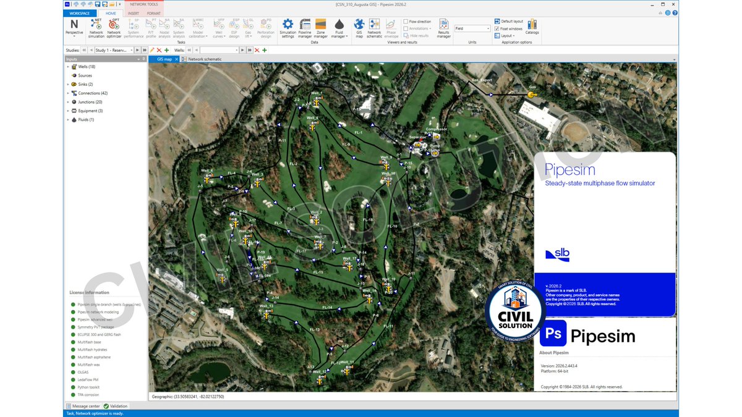Click the Python toolkit license entry
This screenshot has height=417, width=742.
click(x=86, y=387)
